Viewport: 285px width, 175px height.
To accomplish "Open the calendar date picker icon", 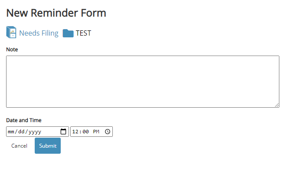I will pyautogui.click(x=63, y=132).
